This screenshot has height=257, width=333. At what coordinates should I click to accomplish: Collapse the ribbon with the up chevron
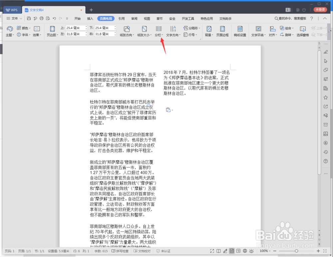click(325, 18)
